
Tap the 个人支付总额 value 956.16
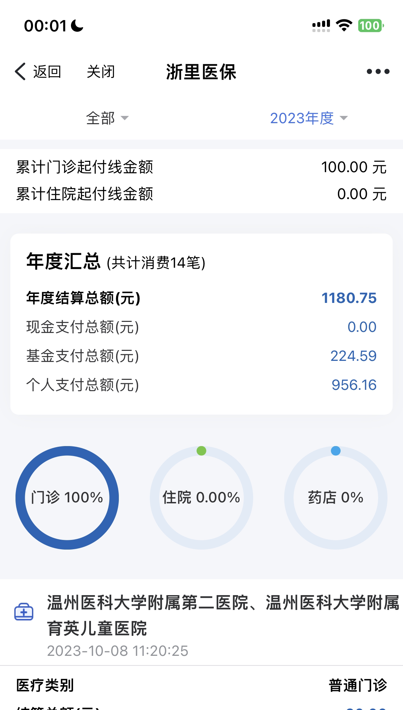point(354,385)
